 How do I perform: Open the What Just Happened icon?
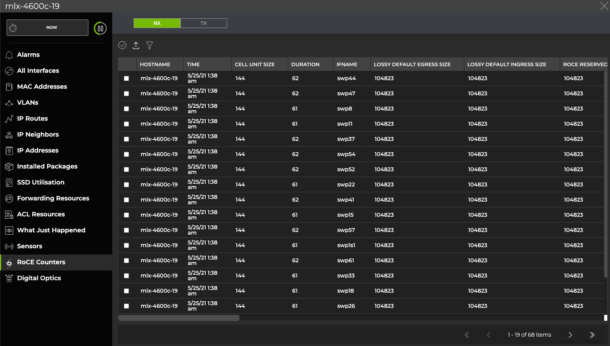click(x=9, y=230)
